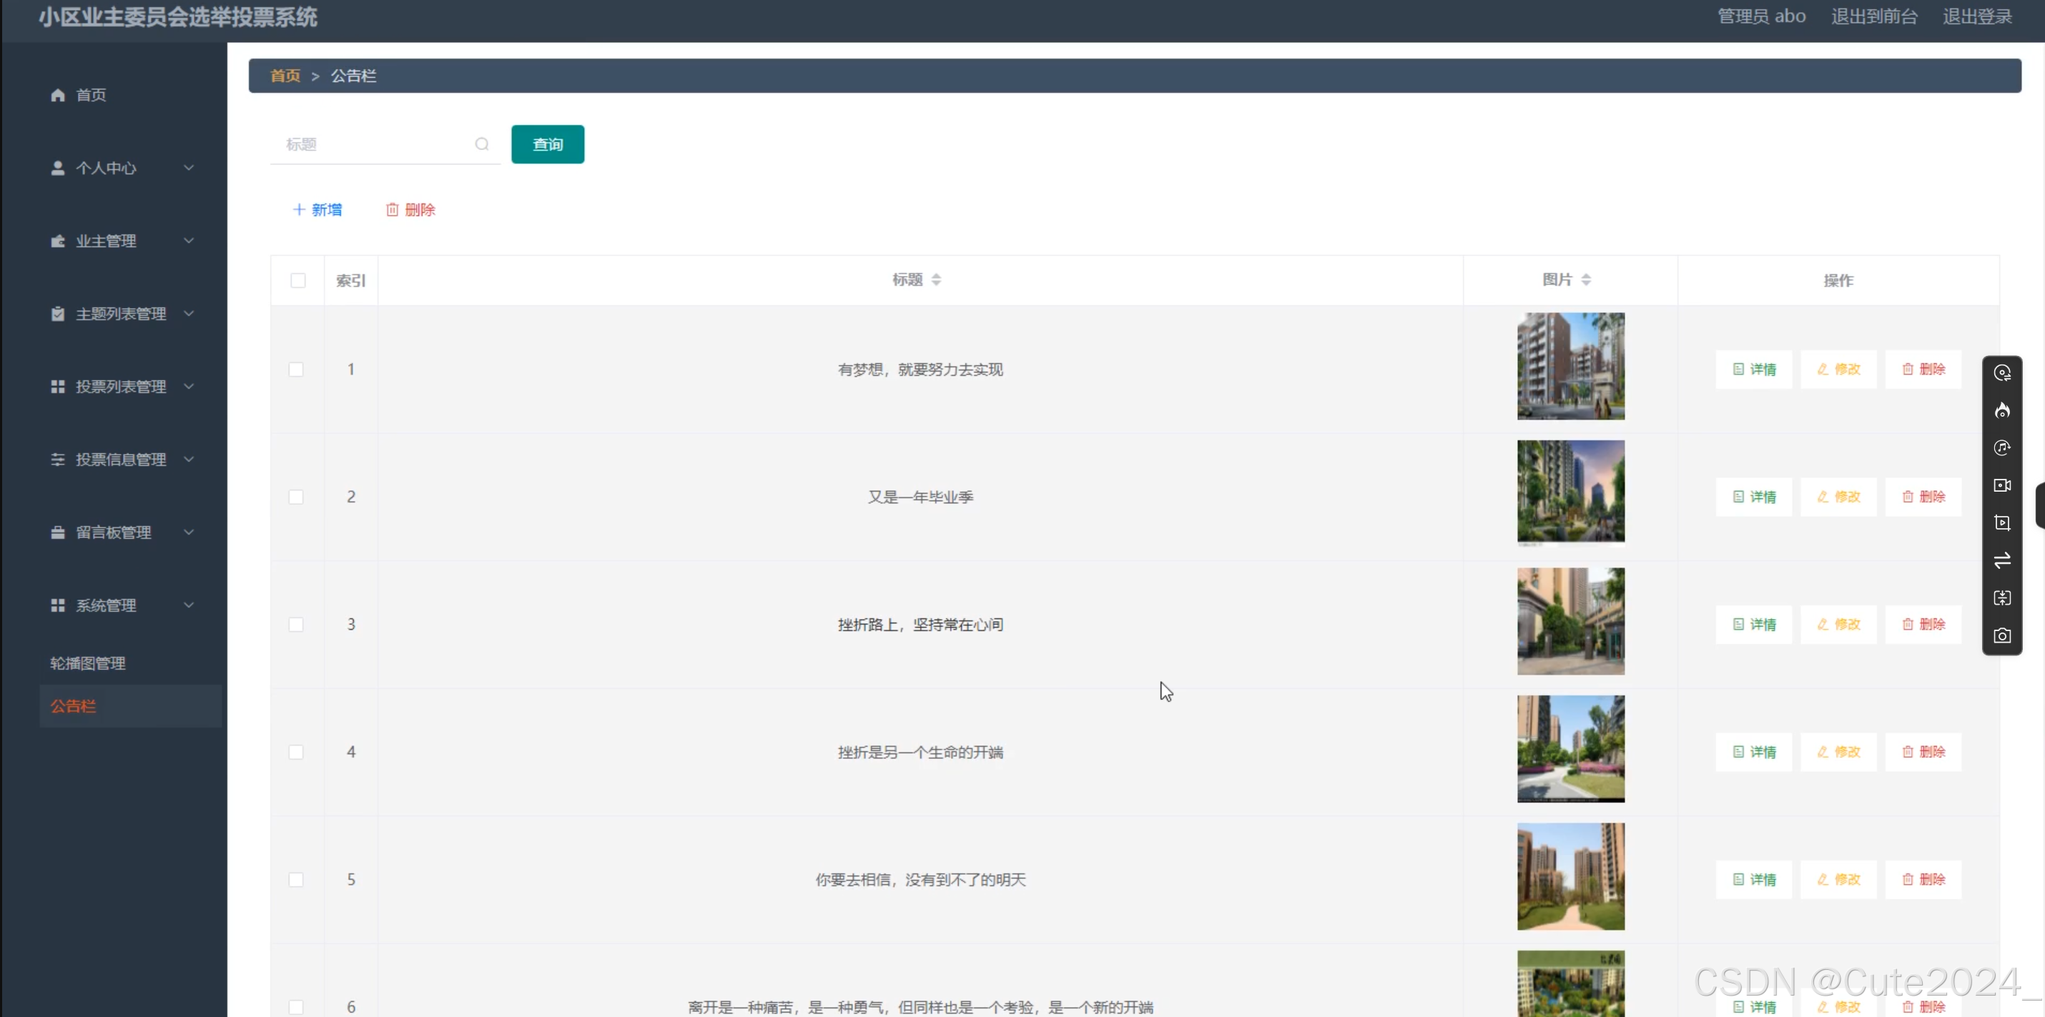Click the camera screenshot icon in floating toolbar
The height and width of the screenshot is (1017, 2045).
(2002, 636)
